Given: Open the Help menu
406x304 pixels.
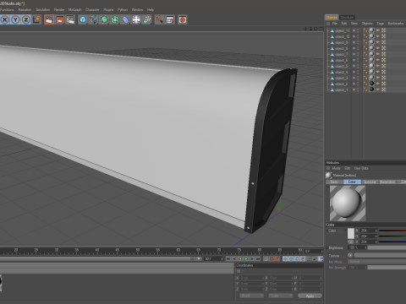Looking at the screenshot, I should point(151,9).
